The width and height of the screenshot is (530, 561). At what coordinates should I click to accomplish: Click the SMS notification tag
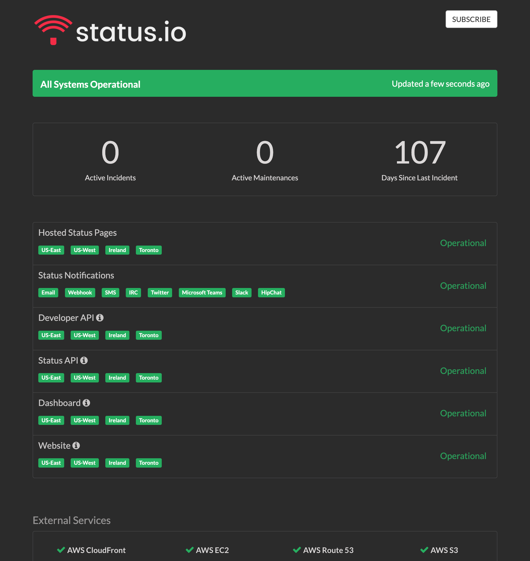pos(111,293)
